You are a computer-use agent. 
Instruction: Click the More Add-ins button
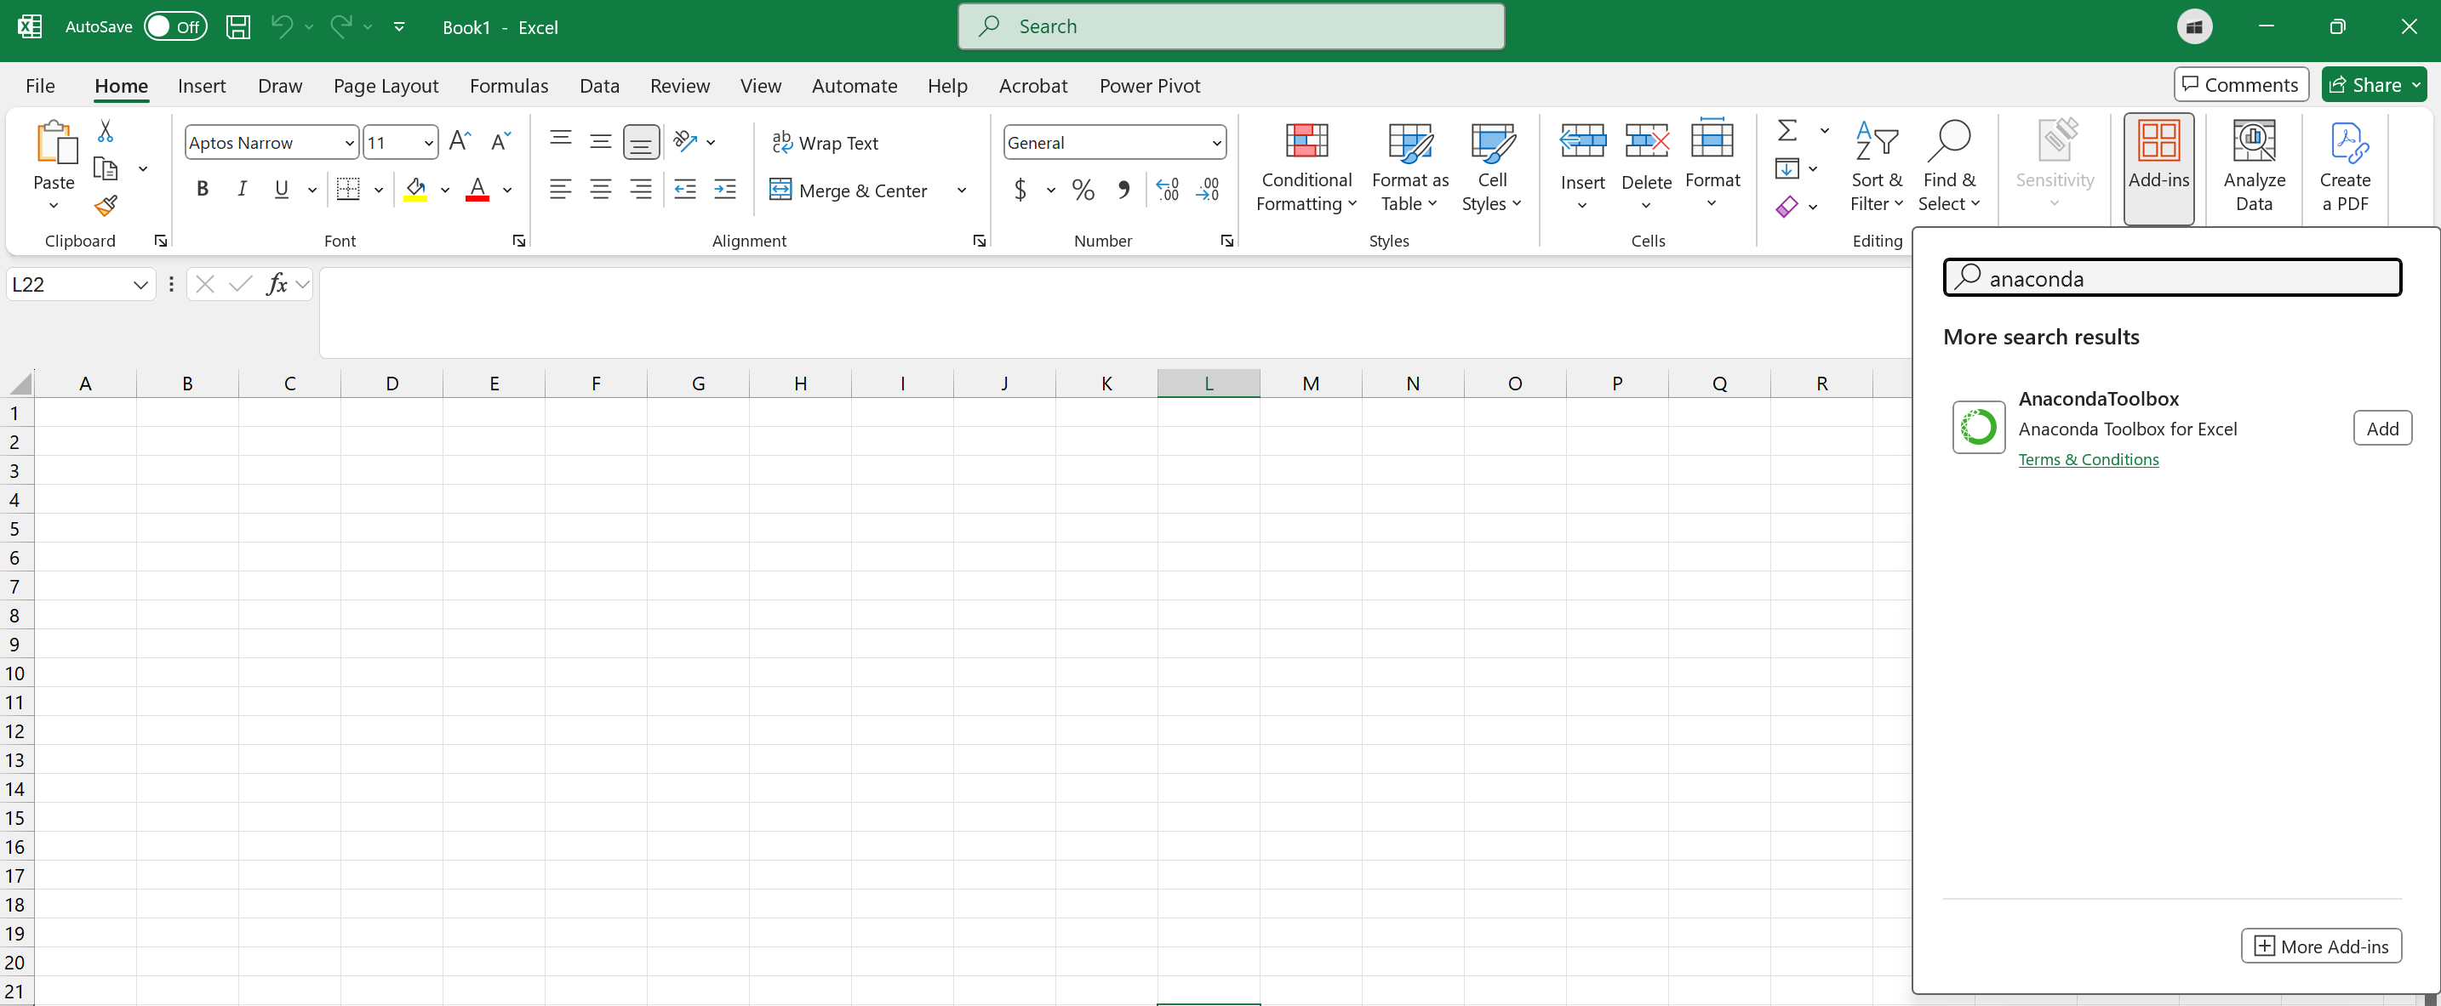click(2321, 946)
